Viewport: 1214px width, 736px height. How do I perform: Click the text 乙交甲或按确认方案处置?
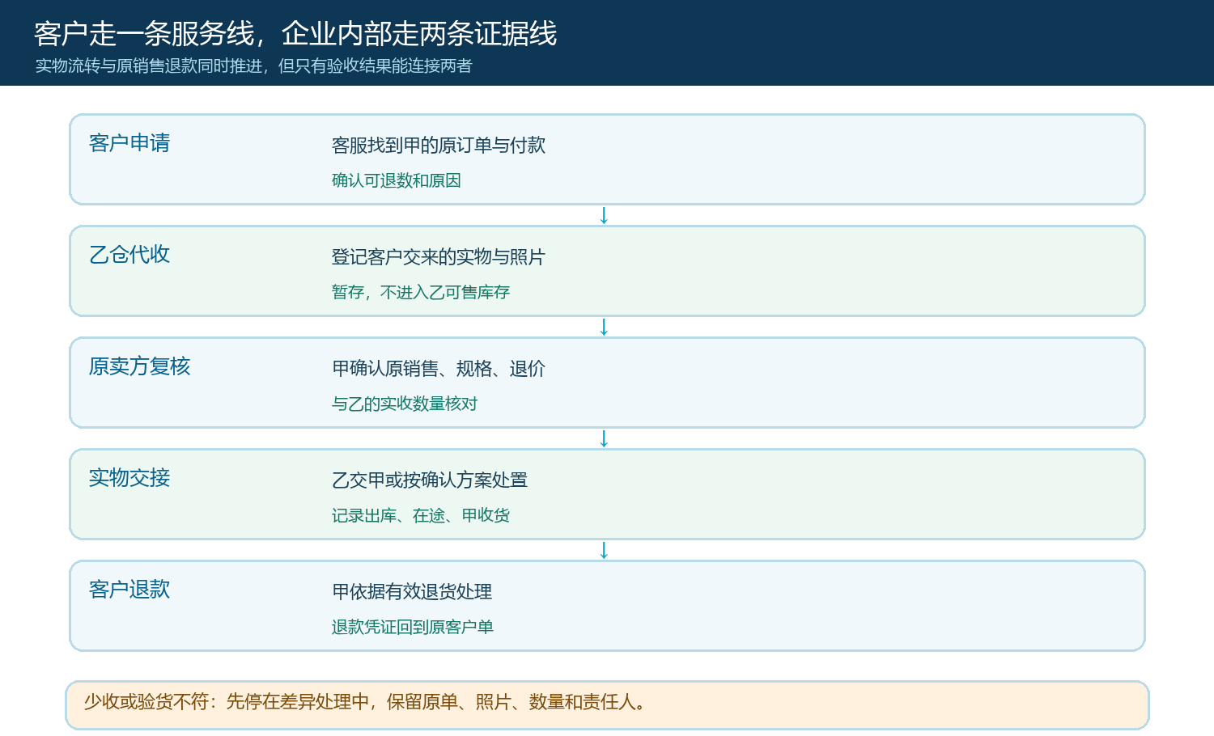click(x=430, y=480)
